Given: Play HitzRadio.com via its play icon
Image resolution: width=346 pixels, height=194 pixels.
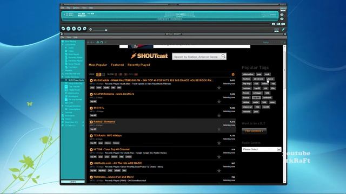Looking at the screenshot, I should pos(91,163).
